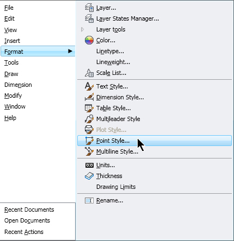Show Recent Documents list

[x=29, y=210]
